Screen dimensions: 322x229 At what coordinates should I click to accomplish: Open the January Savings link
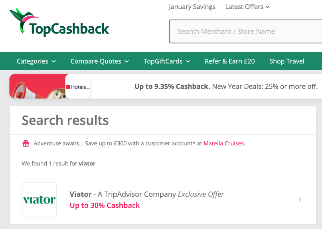tap(192, 7)
